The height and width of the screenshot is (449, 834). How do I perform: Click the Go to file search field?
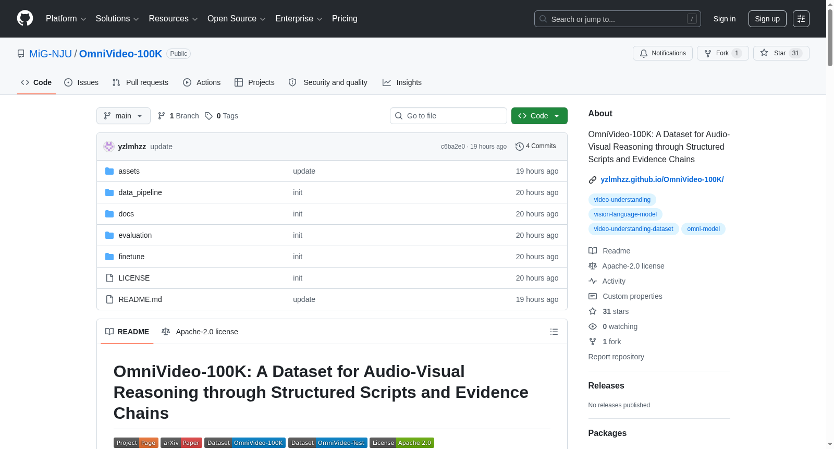click(448, 116)
